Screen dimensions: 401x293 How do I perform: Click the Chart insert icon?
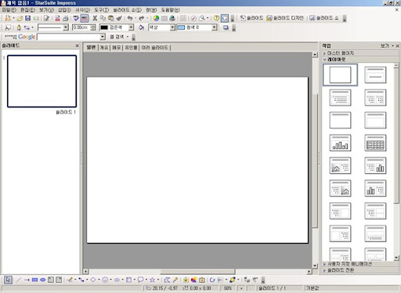click(x=156, y=18)
